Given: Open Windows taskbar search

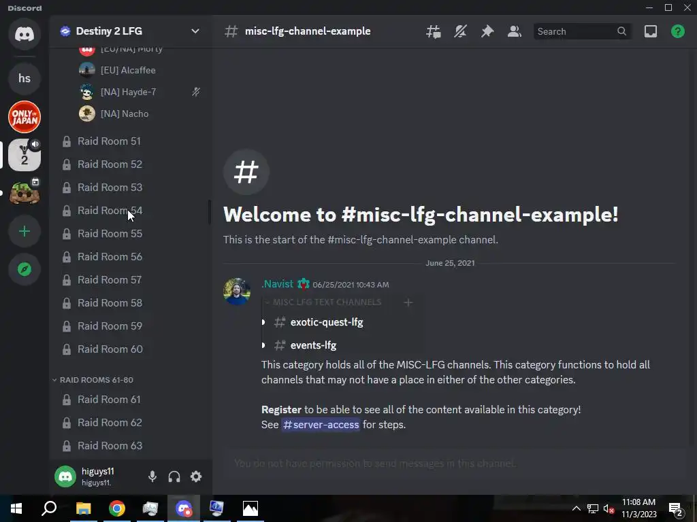Looking at the screenshot, I should pyautogui.click(x=49, y=508).
